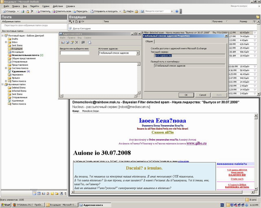Collapse the Почтовый ящик mailbox tree
Viewport: 261px width, 208px height.
click(x=2, y=35)
